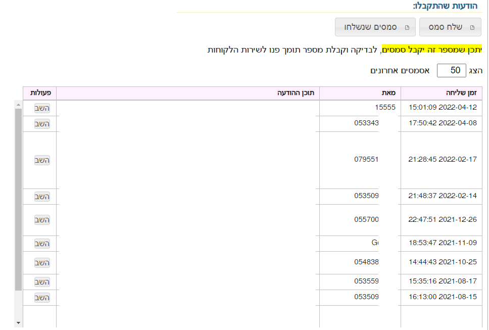Click the table's scroll up arrow
Image resolution: width=489 pixels, height=330 pixels.
[x=18, y=105]
